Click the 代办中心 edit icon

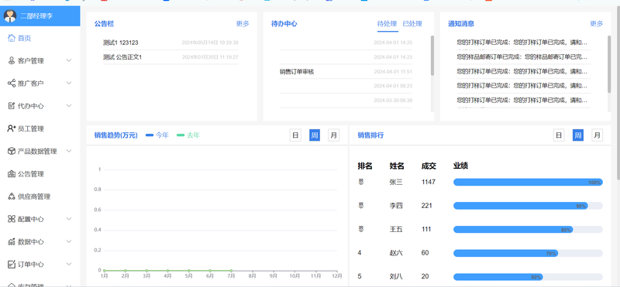tap(12, 106)
